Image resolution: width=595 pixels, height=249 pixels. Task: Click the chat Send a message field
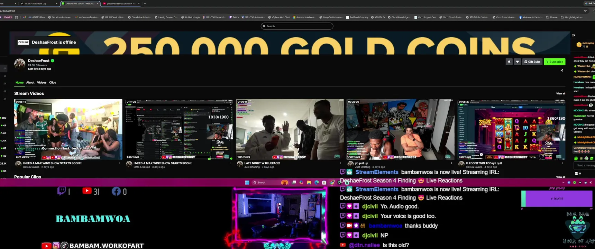pyautogui.click(x=585, y=165)
